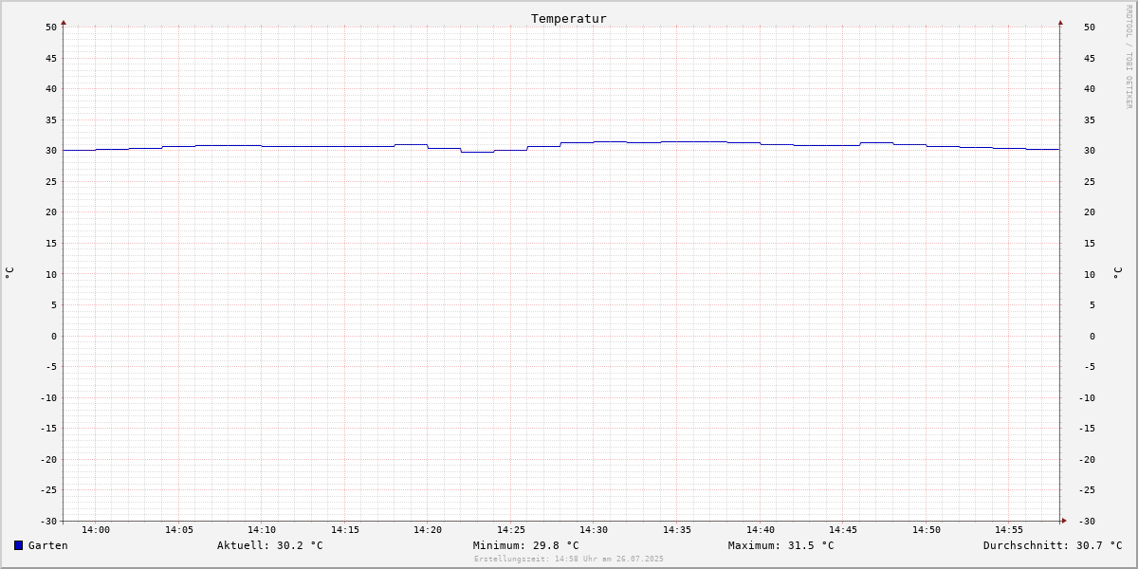Click the 14:25 time axis label
Viewport: 1138px width, 569px height.
coord(511,530)
